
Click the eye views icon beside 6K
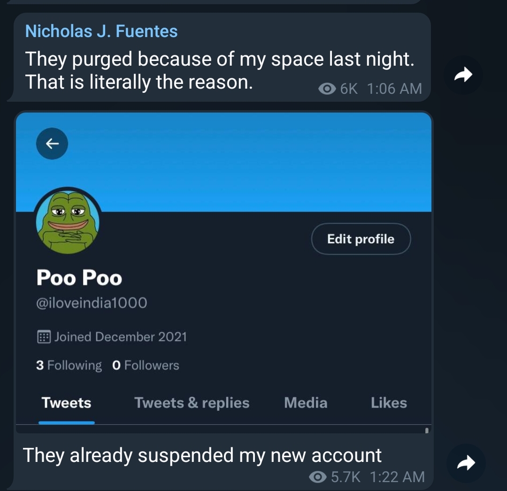click(327, 89)
